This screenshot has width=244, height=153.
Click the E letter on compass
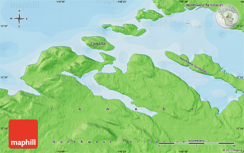tap(27, 19)
